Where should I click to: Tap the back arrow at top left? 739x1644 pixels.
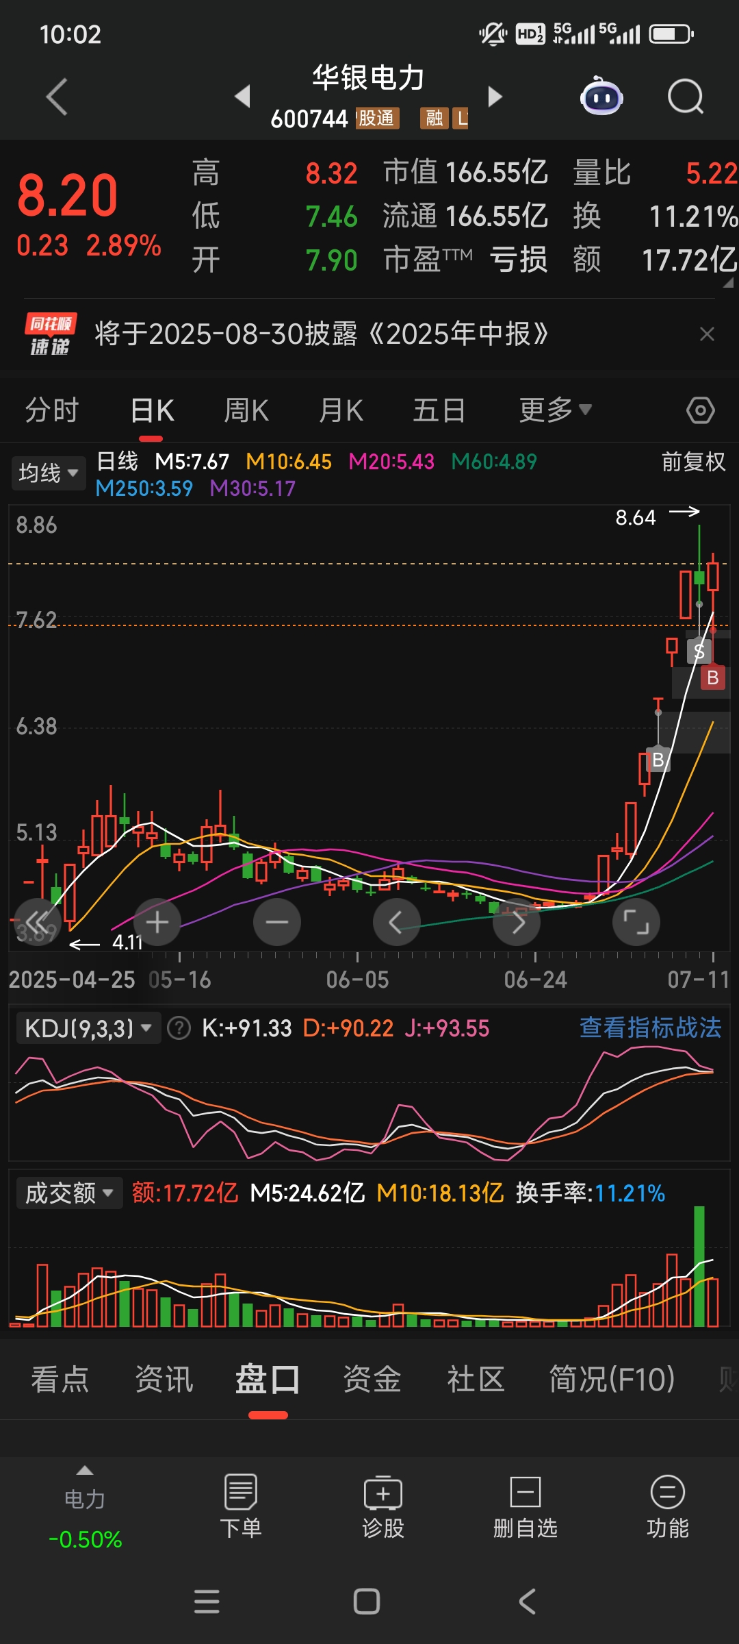point(57,97)
